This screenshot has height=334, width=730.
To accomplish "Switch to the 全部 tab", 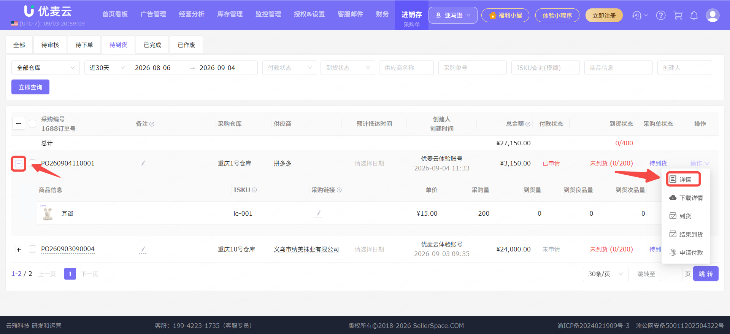I will (x=19, y=45).
